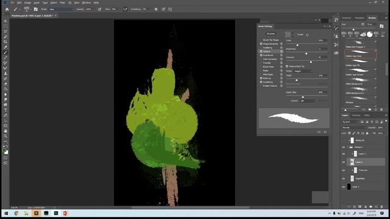
Task: Open the Edit menu
Action: [x=19, y=2]
